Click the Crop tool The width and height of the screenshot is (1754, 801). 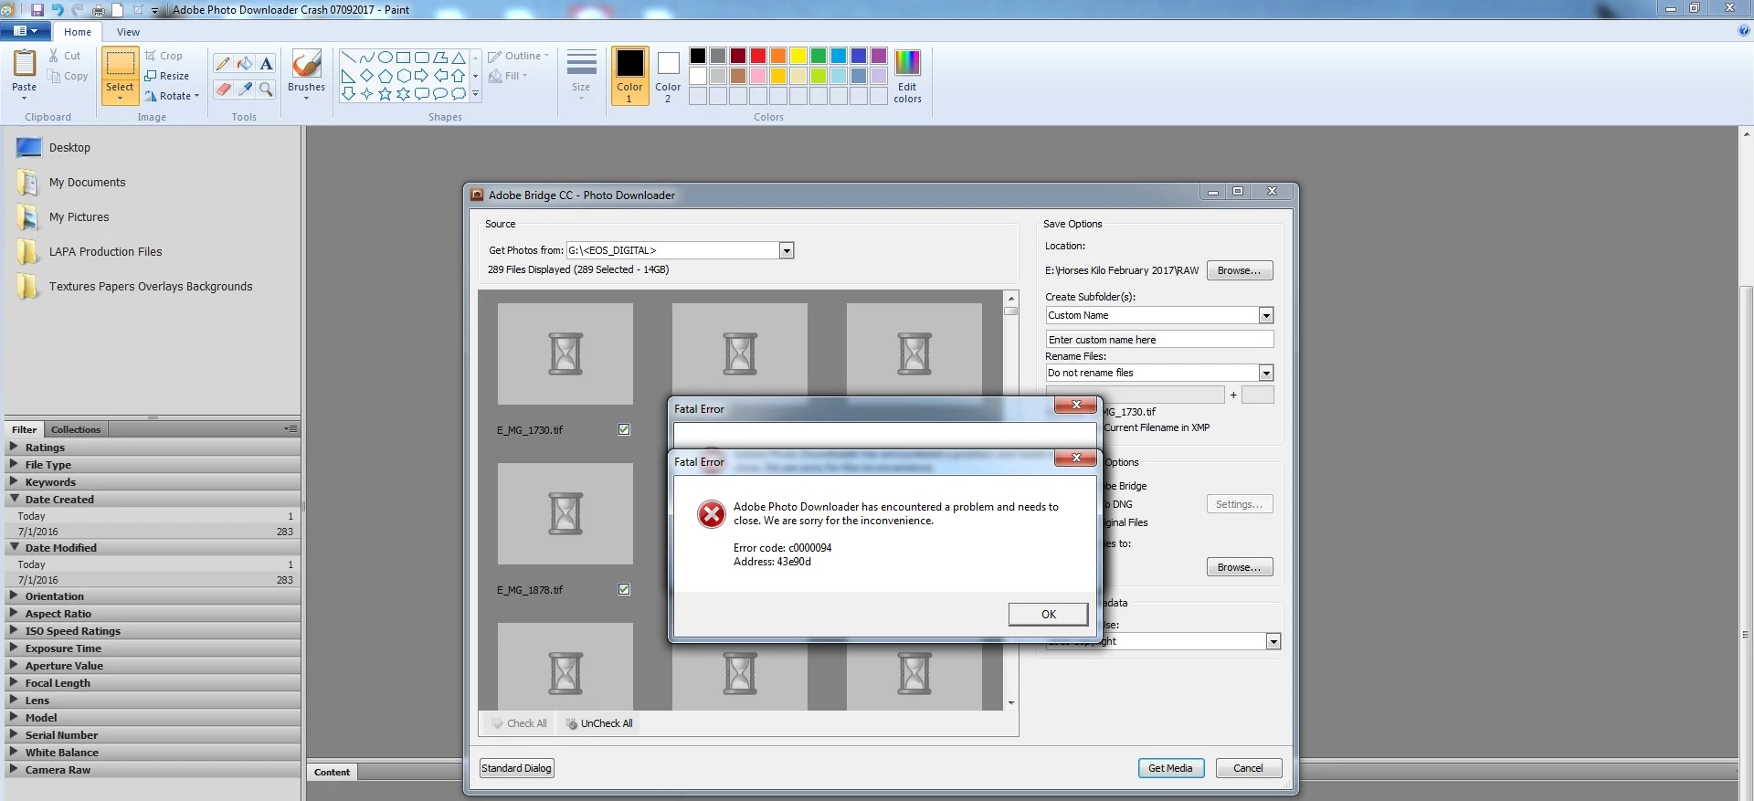164,56
